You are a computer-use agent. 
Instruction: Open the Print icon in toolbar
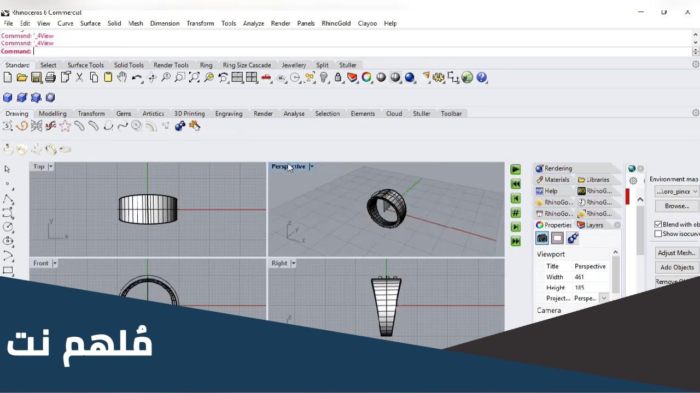(x=50, y=78)
